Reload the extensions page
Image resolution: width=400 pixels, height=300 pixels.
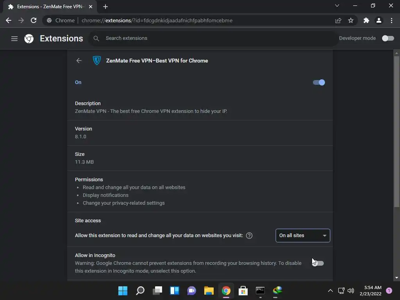point(34,20)
